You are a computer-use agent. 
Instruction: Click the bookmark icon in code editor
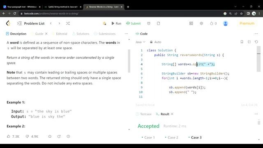point(242,42)
